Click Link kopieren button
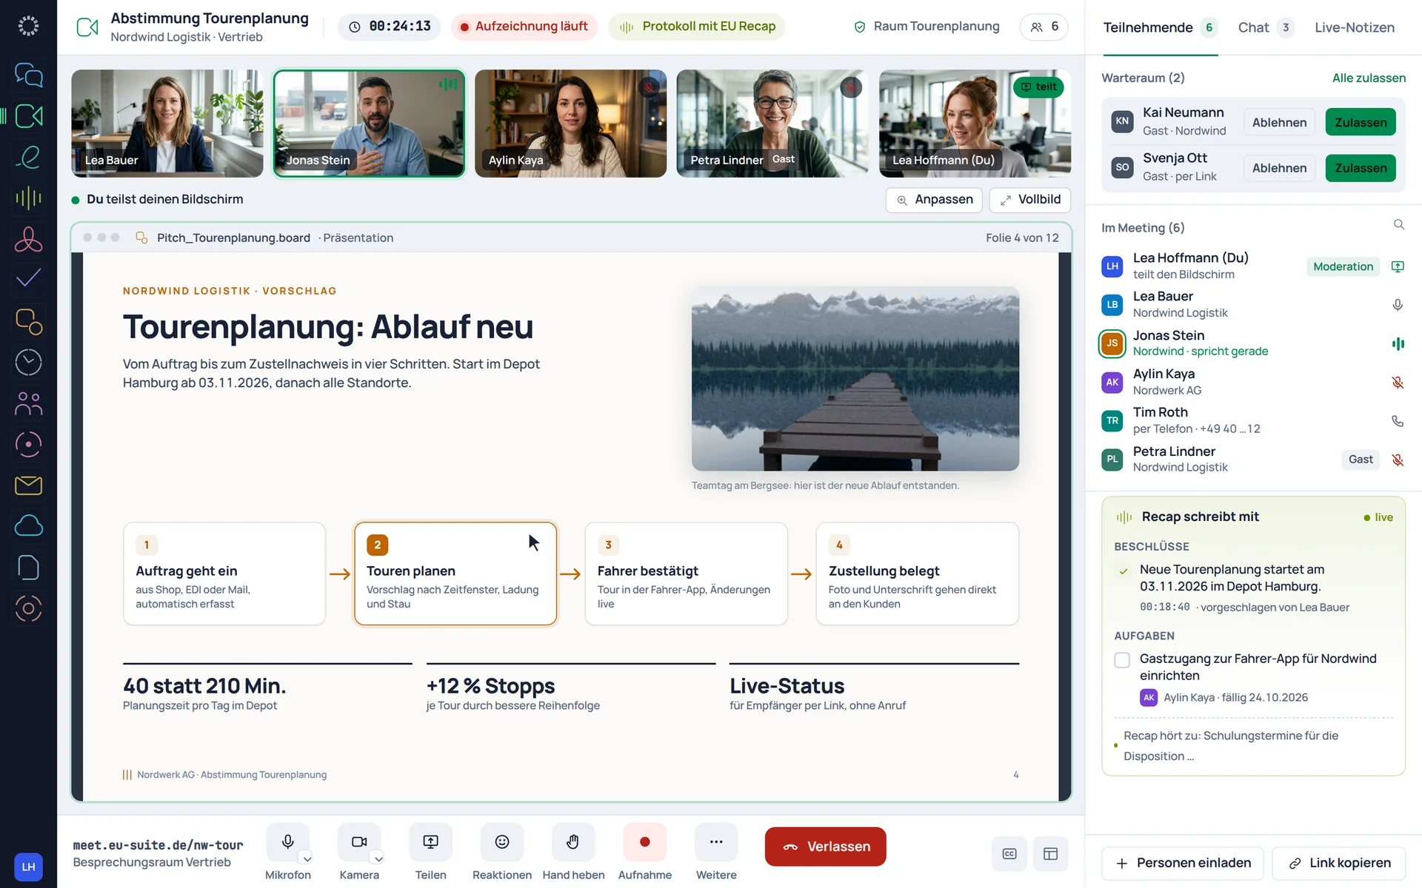1422x888 pixels. (x=1339, y=863)
